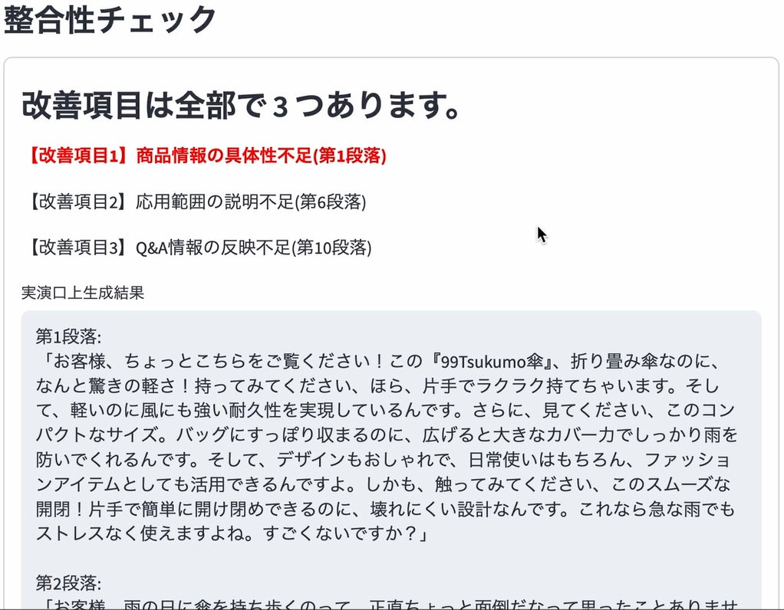Select 改善項目1 商品情報の具体性不足 item
This screenshot has width=784, height=610.
click(x=206, y=156)
